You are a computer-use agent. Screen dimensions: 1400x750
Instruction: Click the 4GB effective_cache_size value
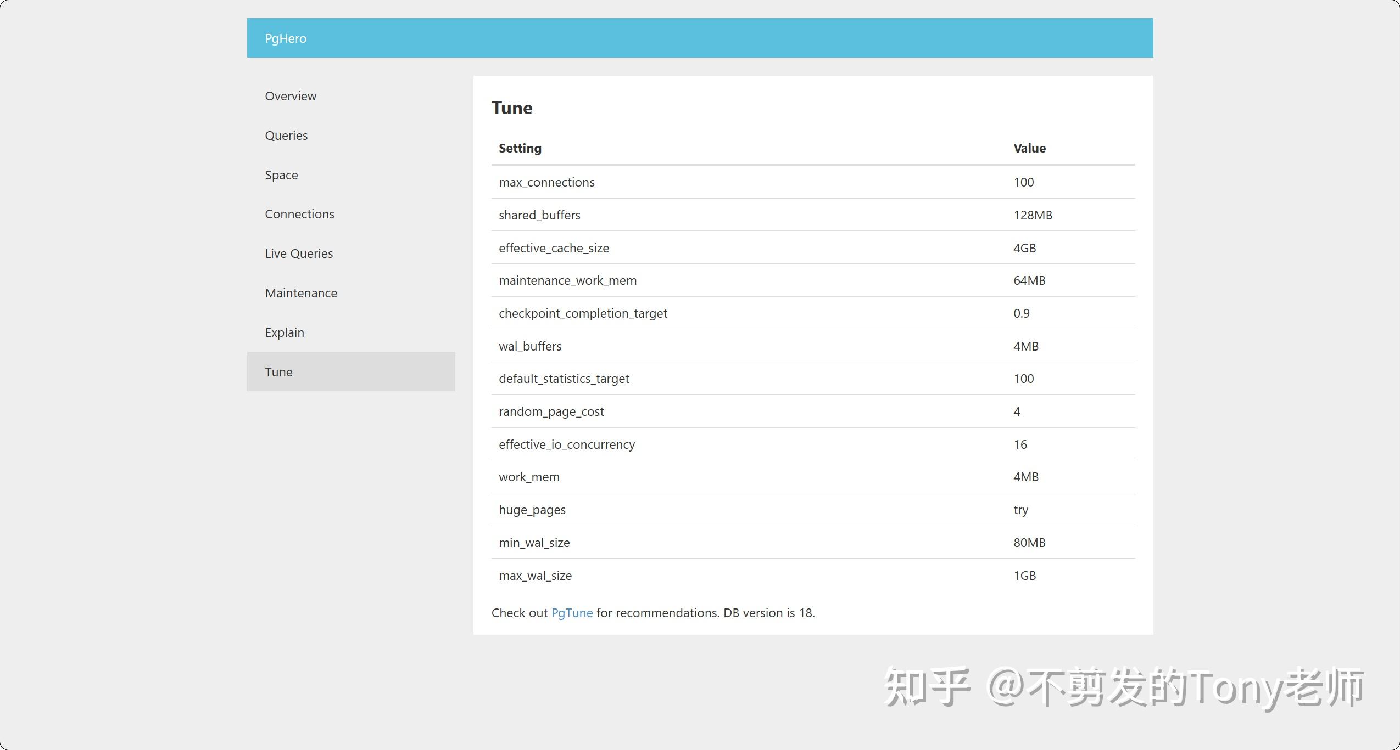[1024, 248]
